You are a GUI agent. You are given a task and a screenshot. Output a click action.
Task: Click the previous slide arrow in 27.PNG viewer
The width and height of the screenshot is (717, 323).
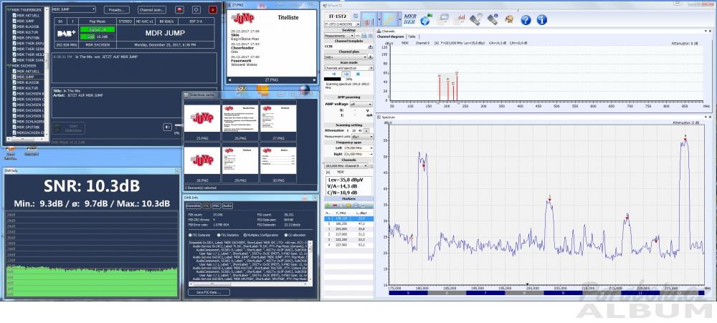pyautogui.click(x=229, y=80)
